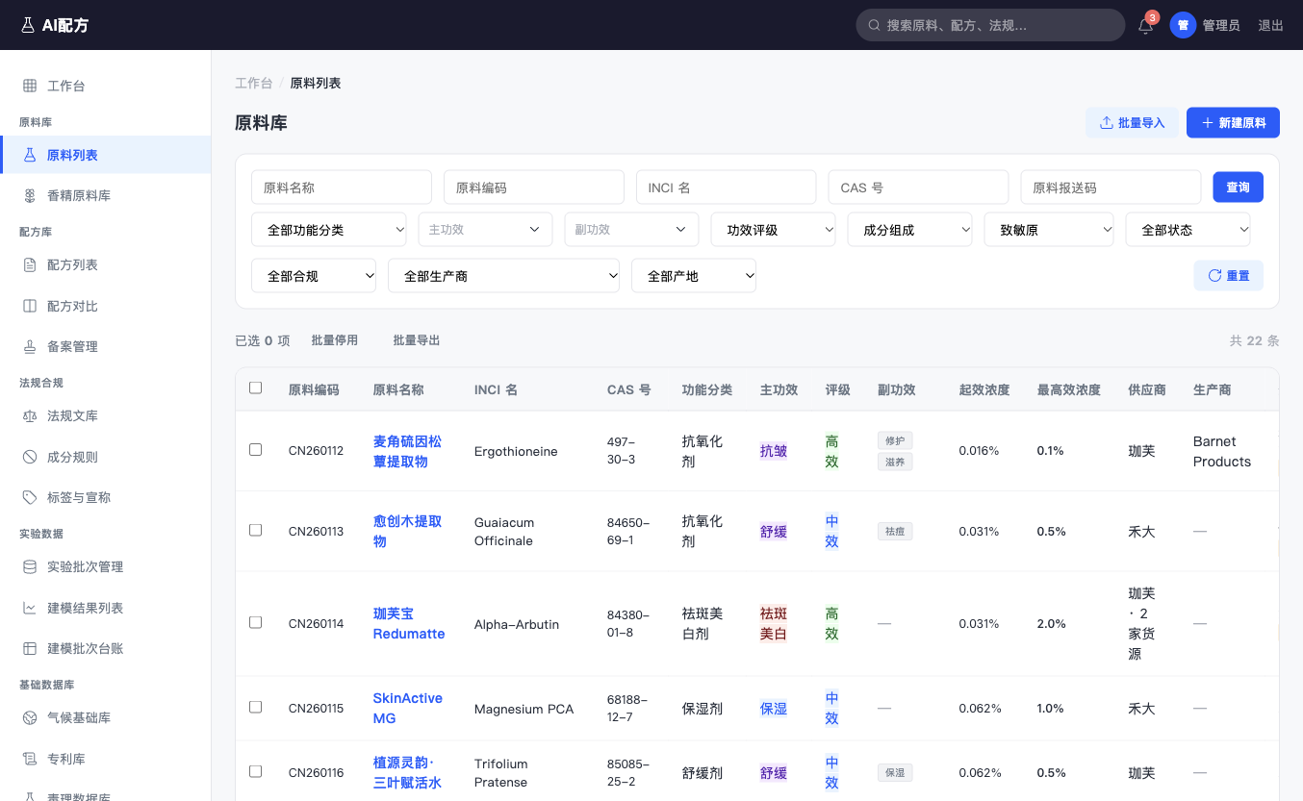Screen dimensions: 1303x801
Task: Click the 实验批次管理 database icon
Action: (30, 566)
